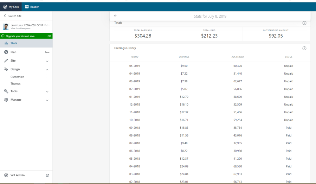Click the Period column header
This screenshot has height=184, width=316.
click(x=135, y=57)
